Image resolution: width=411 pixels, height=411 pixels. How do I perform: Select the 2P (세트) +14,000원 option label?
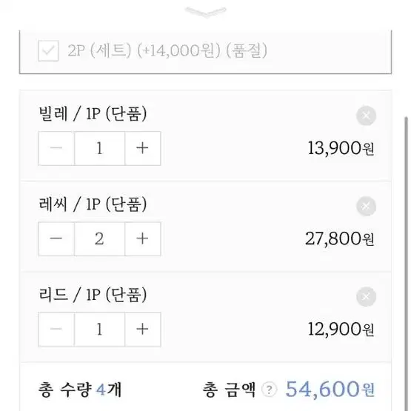(167, 50)
